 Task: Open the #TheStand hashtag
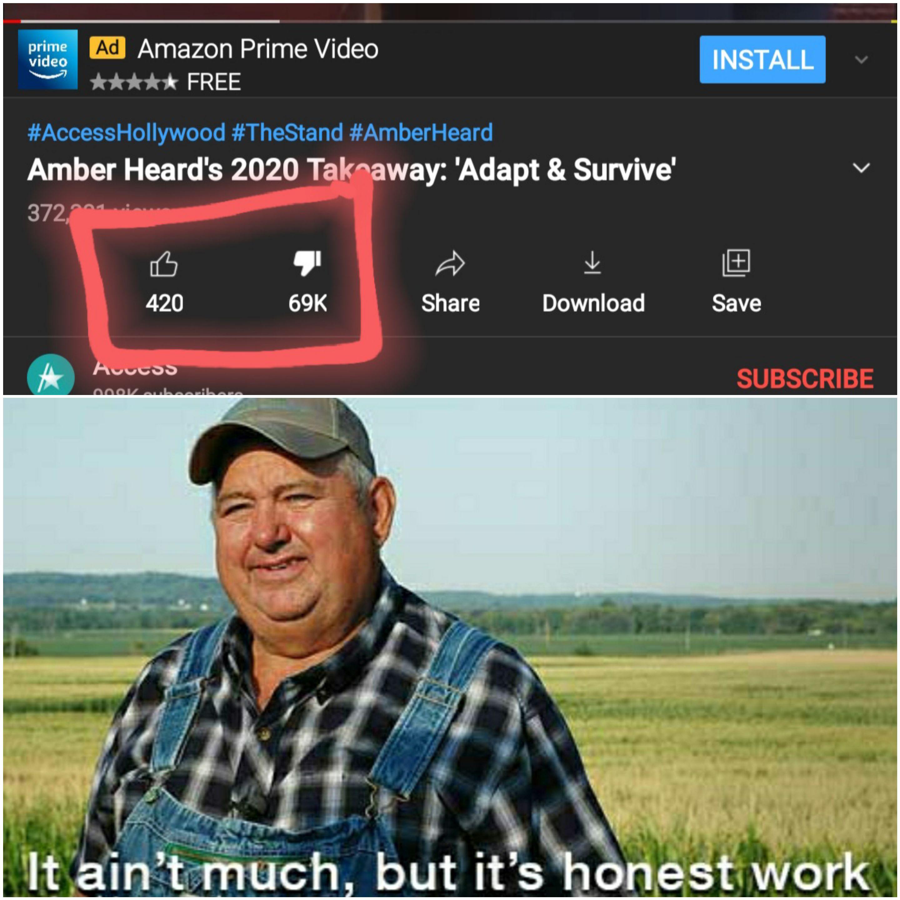287,132
